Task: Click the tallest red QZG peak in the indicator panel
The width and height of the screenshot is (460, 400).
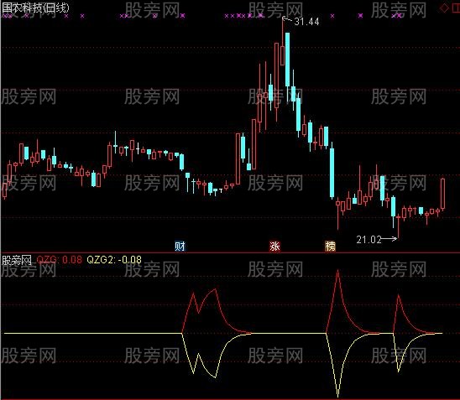Action: point(338,271)
